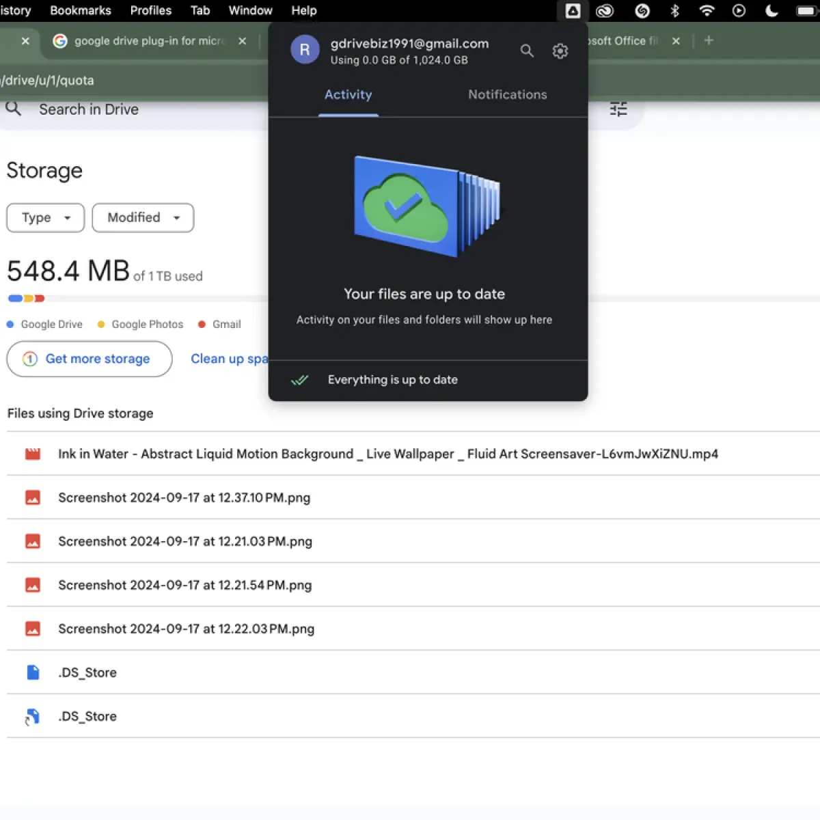The height and width of the screenshot is (820, 820).
Task: Switch to the Notifications tab
Action: [x=508, y=95]
